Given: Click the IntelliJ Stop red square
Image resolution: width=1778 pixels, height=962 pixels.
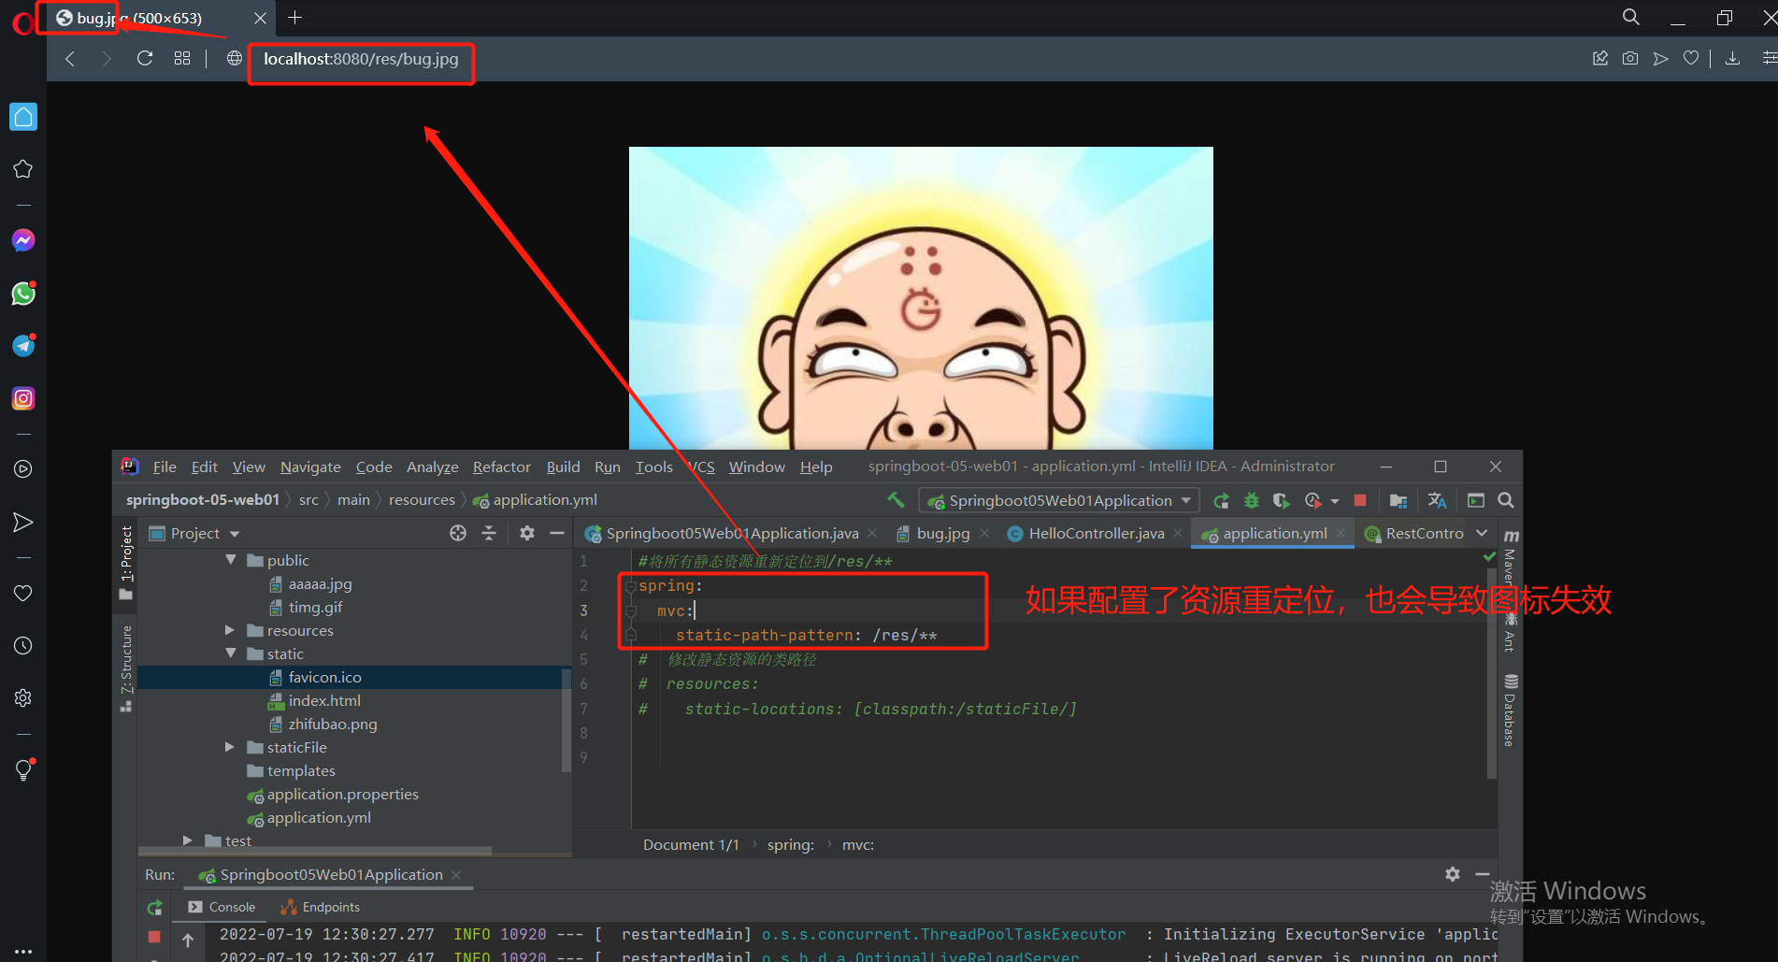Looking at the screenshot, I should [x=1360, y=501].
